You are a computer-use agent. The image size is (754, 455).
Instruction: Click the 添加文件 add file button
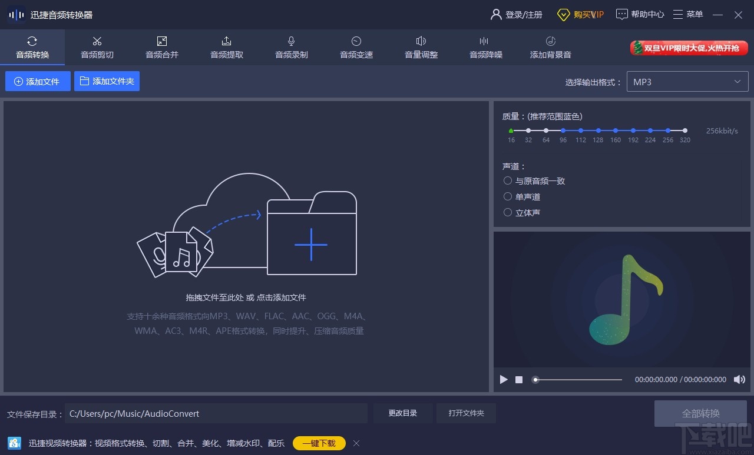(37, 81)
